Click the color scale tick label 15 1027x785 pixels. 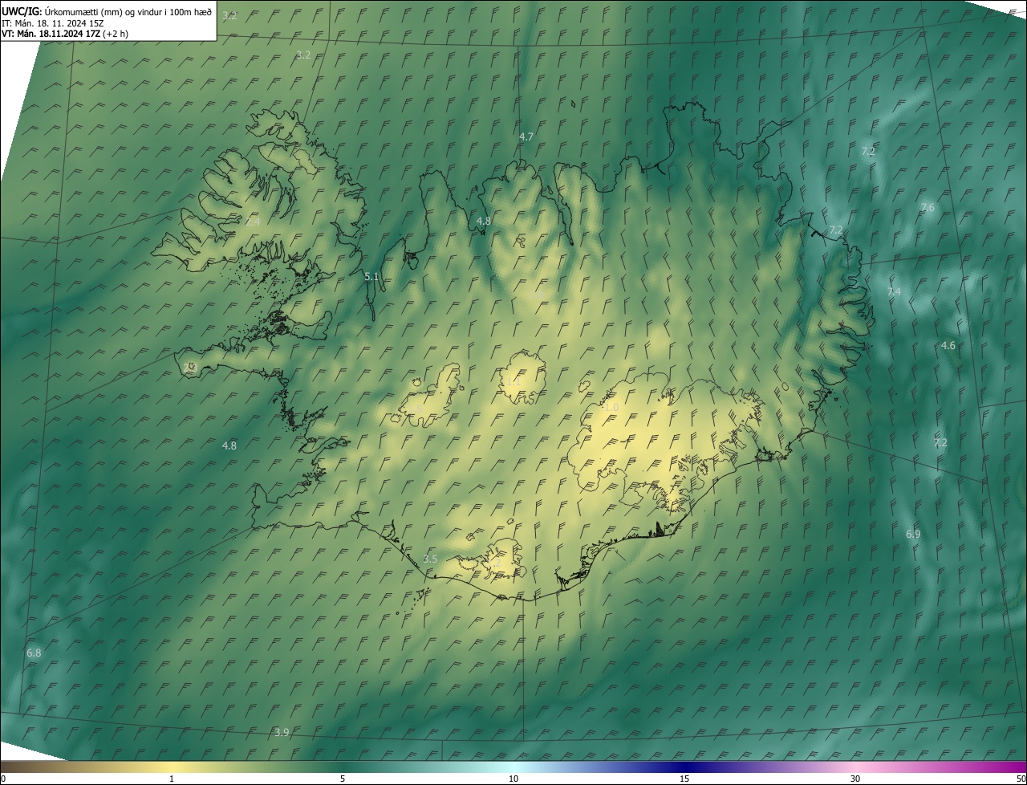click(x=684, y=779)
